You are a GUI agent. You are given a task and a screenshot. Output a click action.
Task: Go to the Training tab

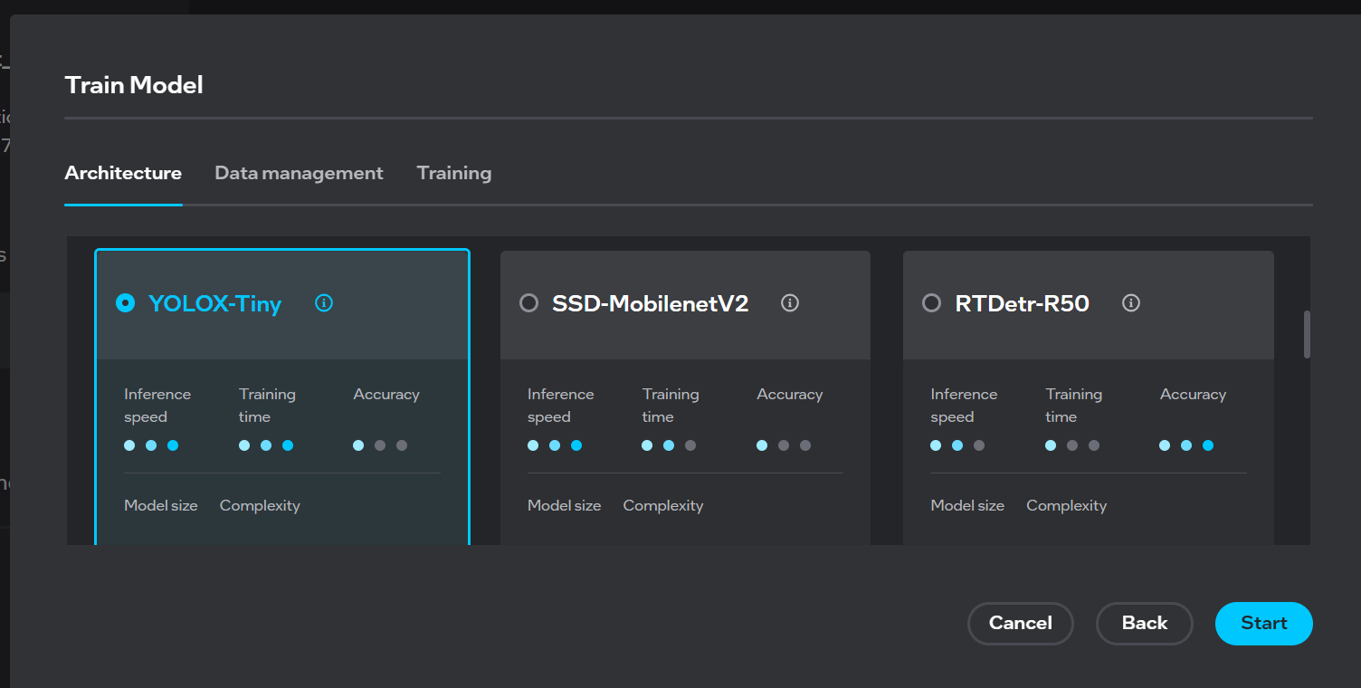[x=454, y=173]
